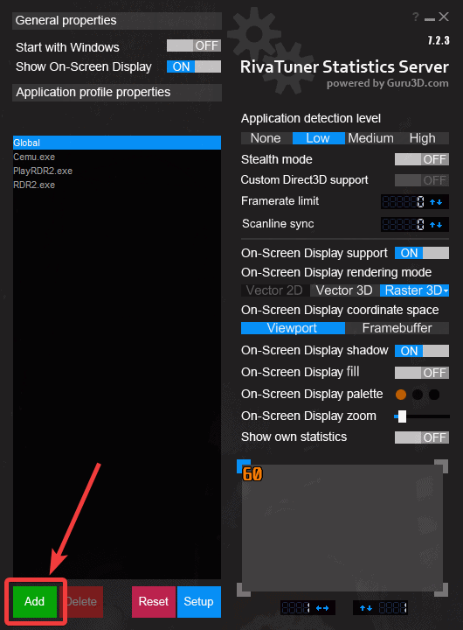Select PlayRDR2.exe profile

[117, 171]
